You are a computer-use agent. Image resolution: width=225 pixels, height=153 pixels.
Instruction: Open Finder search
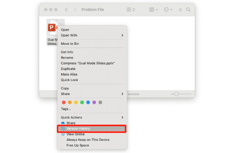pyautogui.click(x=188, y=10)
